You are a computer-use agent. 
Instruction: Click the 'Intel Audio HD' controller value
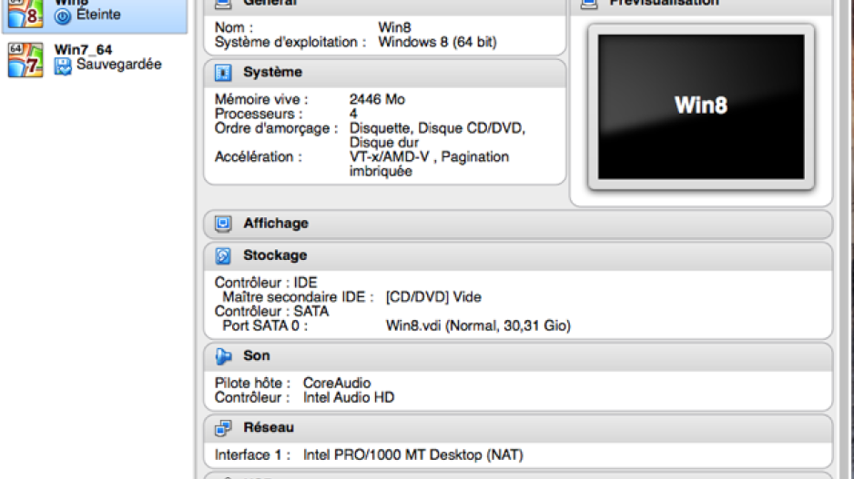349,398
